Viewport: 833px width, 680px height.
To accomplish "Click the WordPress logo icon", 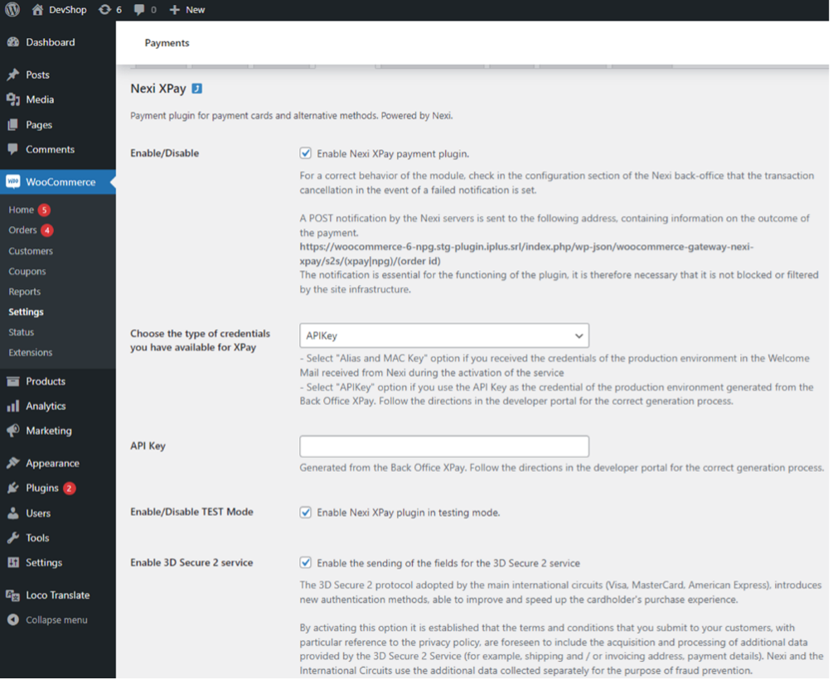I will point(12,10).
